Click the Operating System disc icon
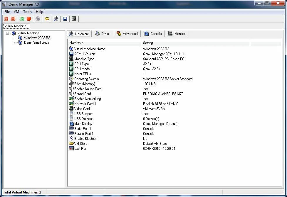 click(x=71, y=79)
